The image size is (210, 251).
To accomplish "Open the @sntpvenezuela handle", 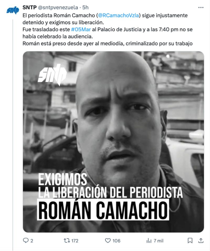I will [58, 7].
